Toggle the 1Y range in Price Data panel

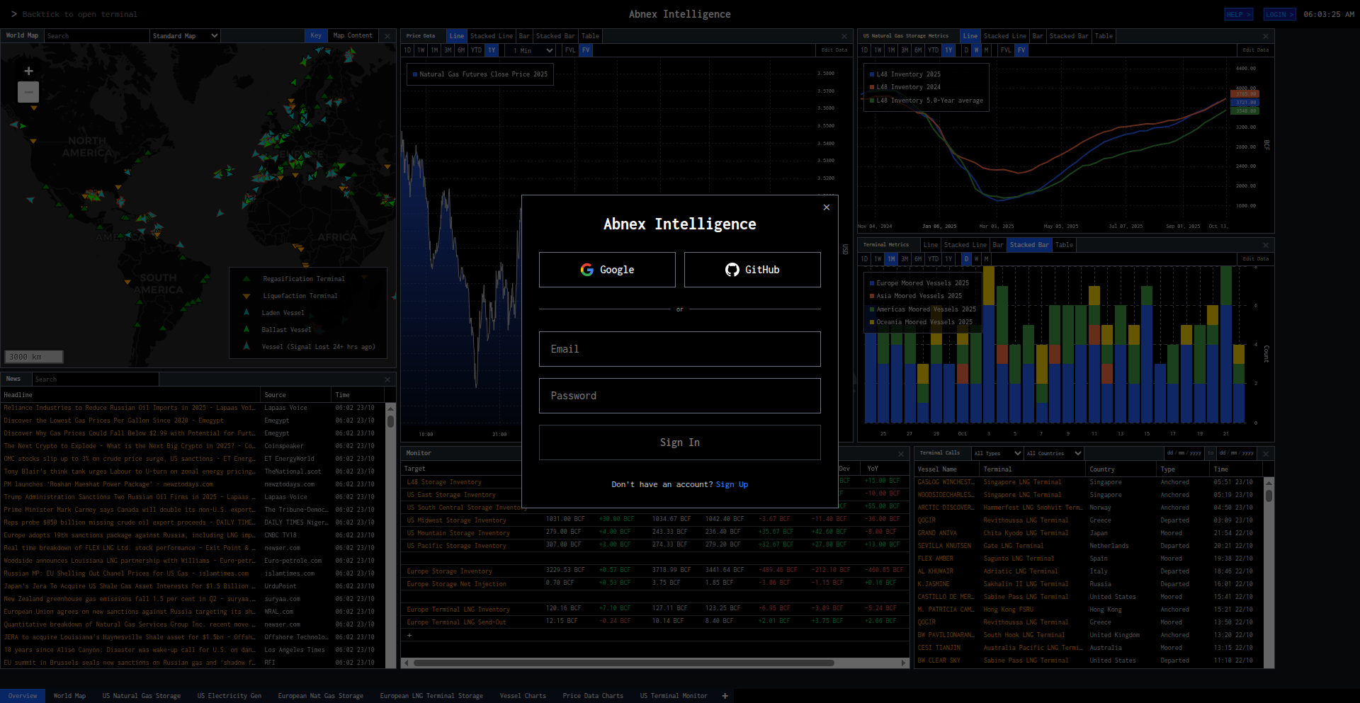pos(492,50)
